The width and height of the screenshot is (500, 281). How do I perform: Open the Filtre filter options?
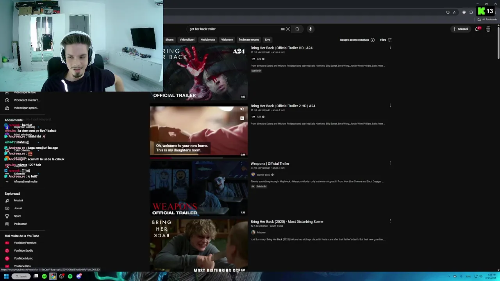point(386,40)
